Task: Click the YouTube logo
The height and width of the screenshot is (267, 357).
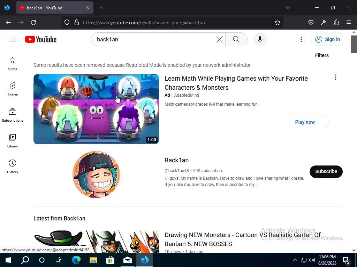Action: pyautogui.click(x=41, y=39)
